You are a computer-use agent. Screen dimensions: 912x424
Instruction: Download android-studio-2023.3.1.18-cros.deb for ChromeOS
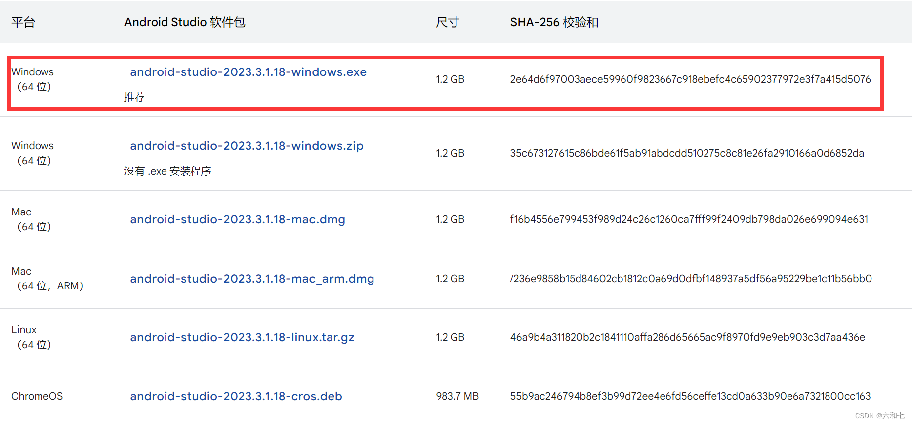tap(236, 396)
